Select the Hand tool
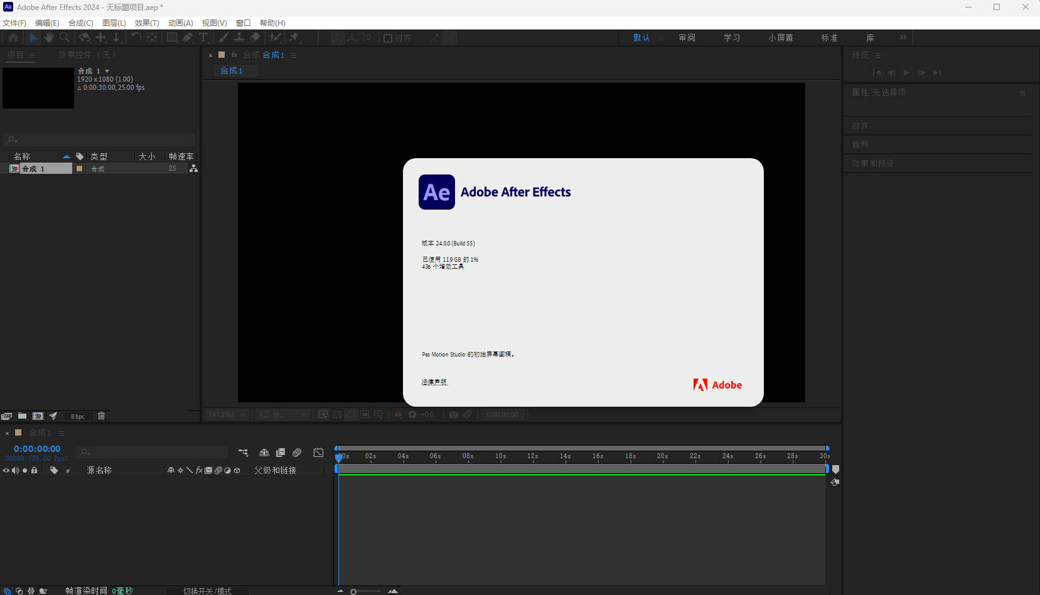 pos(49,38)
